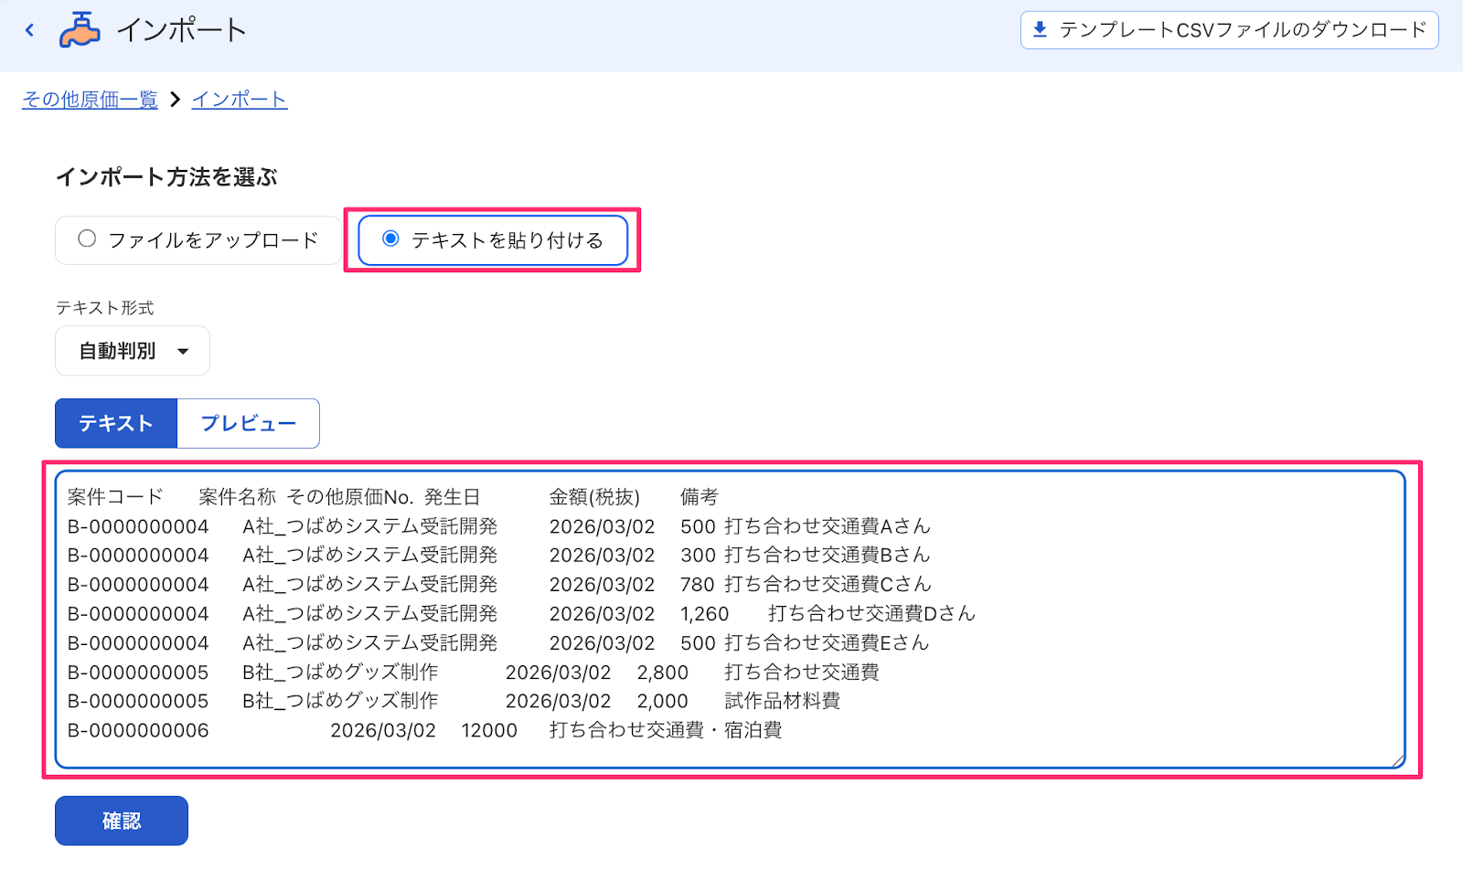This screenshot has height=869, width=1463.
Task: Click the インポート page title
Action: [x=182, y=30]
